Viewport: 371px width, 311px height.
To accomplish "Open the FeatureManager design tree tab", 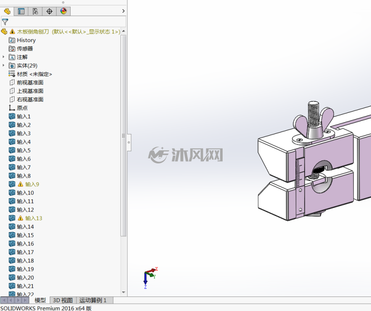I will pyautogui.click(x=7, y=11).
